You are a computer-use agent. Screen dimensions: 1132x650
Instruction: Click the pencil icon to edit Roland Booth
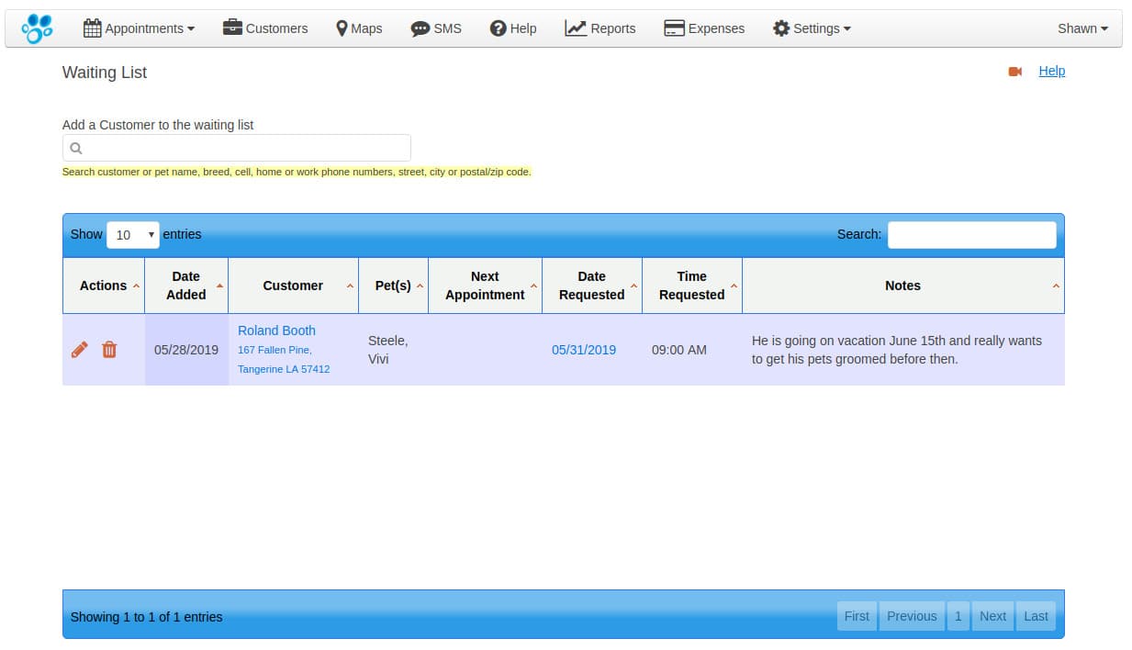(x=79, y=350)
